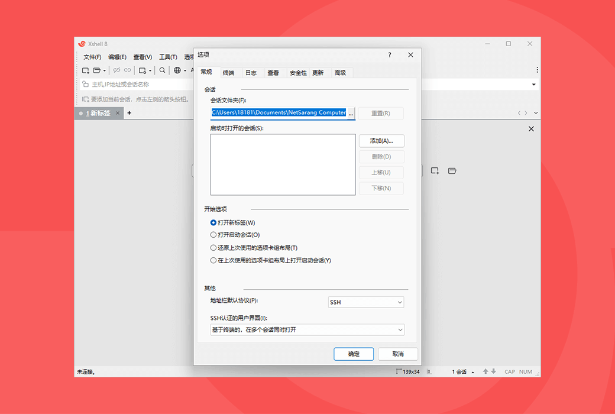
Task: Click the session folder path input field
Action: [x=279, y=112]
